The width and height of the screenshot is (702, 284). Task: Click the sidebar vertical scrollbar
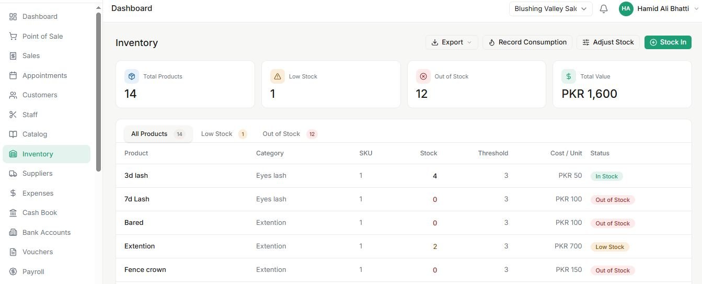99,92
